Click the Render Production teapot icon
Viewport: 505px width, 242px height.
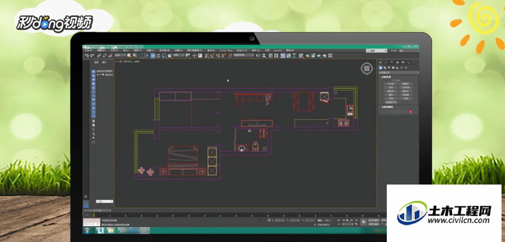click(319, 56)
